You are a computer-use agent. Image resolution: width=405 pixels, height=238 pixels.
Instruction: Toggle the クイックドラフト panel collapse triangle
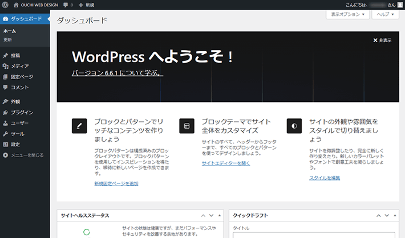point(395,216)
